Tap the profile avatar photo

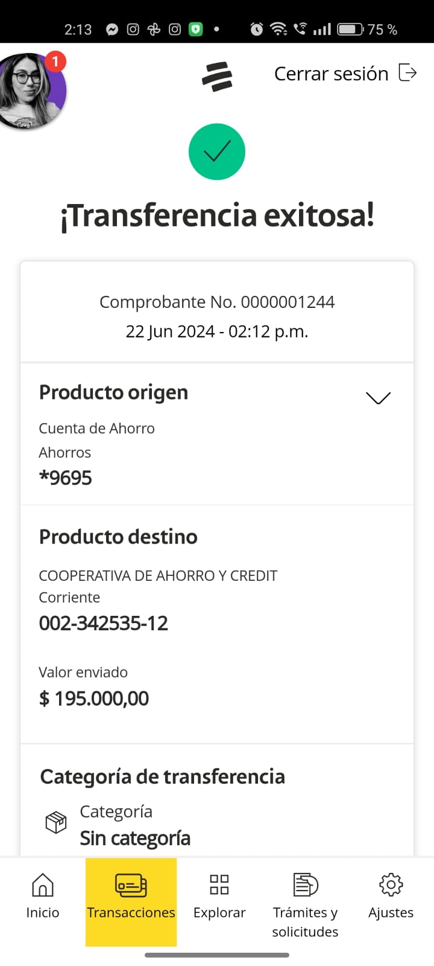[x=30, y=91]
